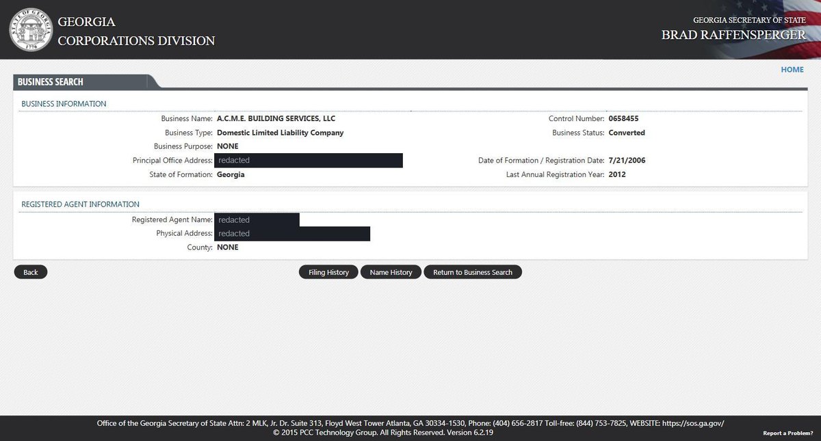Click the REGISTERED AGENT INFORMATION heading

[x=80, y=204]
